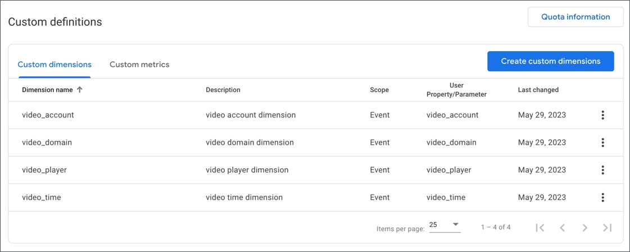Click video_player parameter cell
Image resolution: width=630 pixels, height=252 pixels.
449,169
